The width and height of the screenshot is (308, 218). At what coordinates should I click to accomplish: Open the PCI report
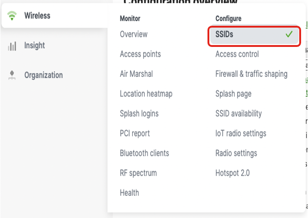click(135, 133)
